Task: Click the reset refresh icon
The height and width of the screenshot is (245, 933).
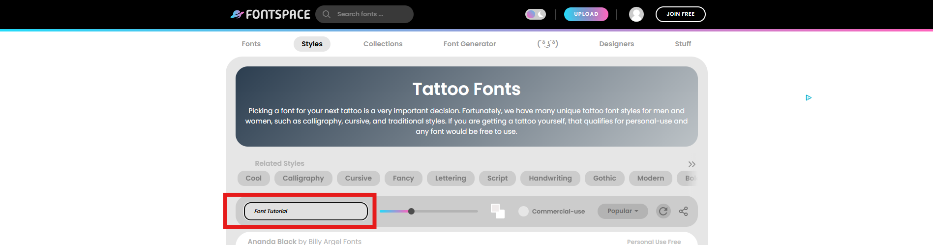Action: [663, 211]
